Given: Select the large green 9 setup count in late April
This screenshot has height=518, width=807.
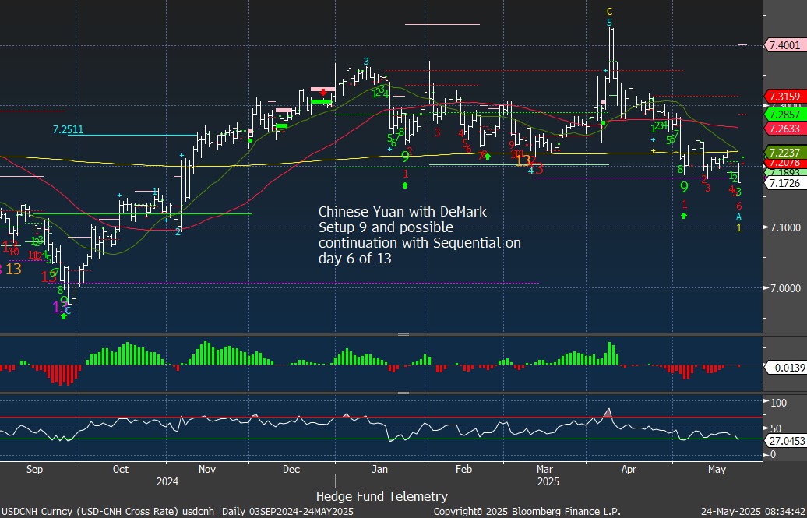Looking at the screenshot, I should point(684,187).
